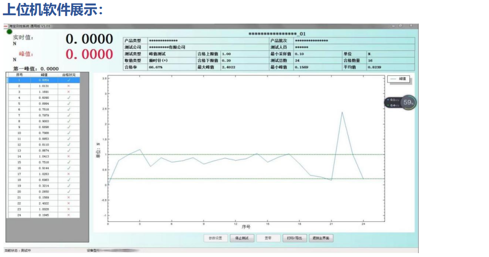Click the fail cross in row 14
Image resolution: width=489 pixels, height=257 pixels.
pos(68,156)
